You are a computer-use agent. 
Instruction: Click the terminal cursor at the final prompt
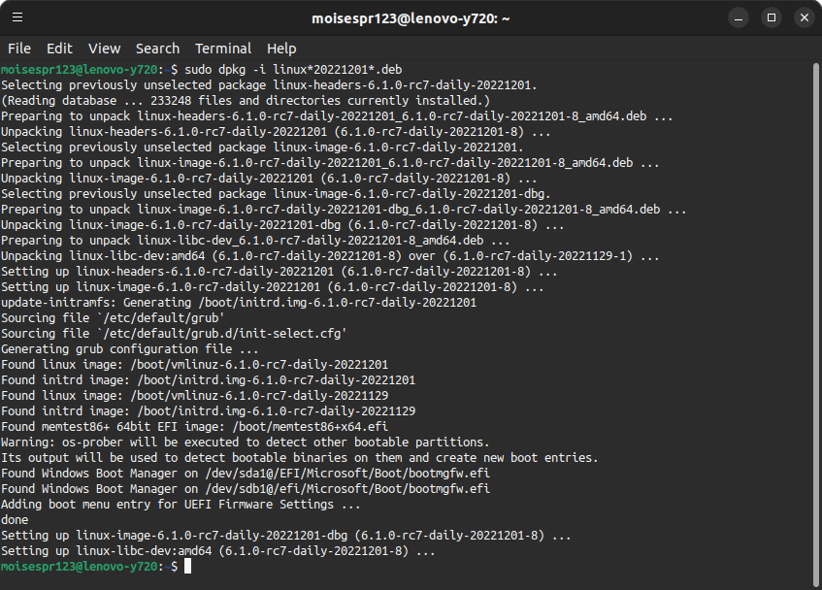pos(187,567)
